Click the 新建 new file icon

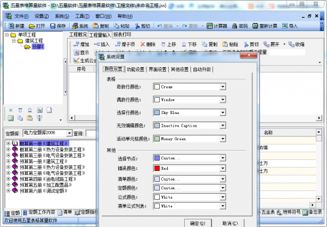[11, 26]
